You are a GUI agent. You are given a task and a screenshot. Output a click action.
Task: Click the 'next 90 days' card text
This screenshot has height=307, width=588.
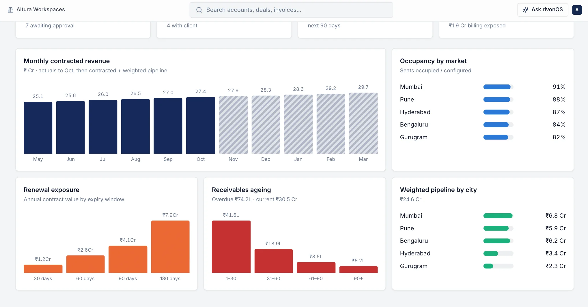pos(324,25)
